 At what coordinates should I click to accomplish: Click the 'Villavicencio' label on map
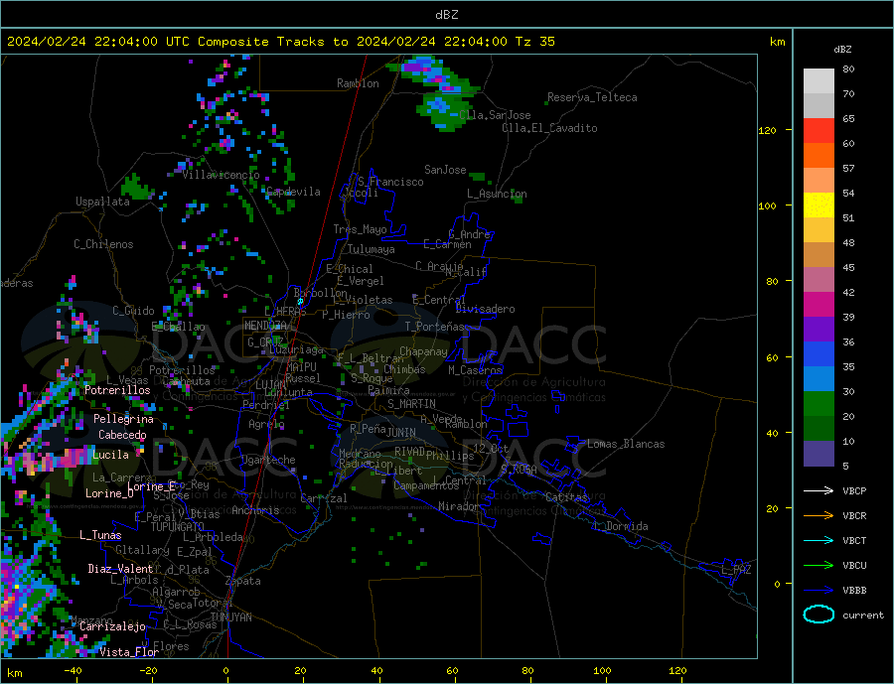point(221,175)
